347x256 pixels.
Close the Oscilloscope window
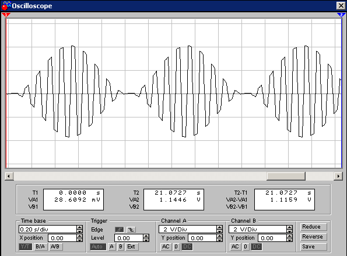pyautogui.click(x=341, y=5)
